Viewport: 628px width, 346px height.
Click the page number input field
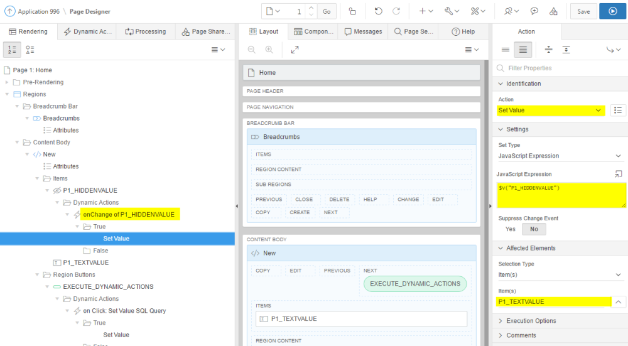pos(296,11)
